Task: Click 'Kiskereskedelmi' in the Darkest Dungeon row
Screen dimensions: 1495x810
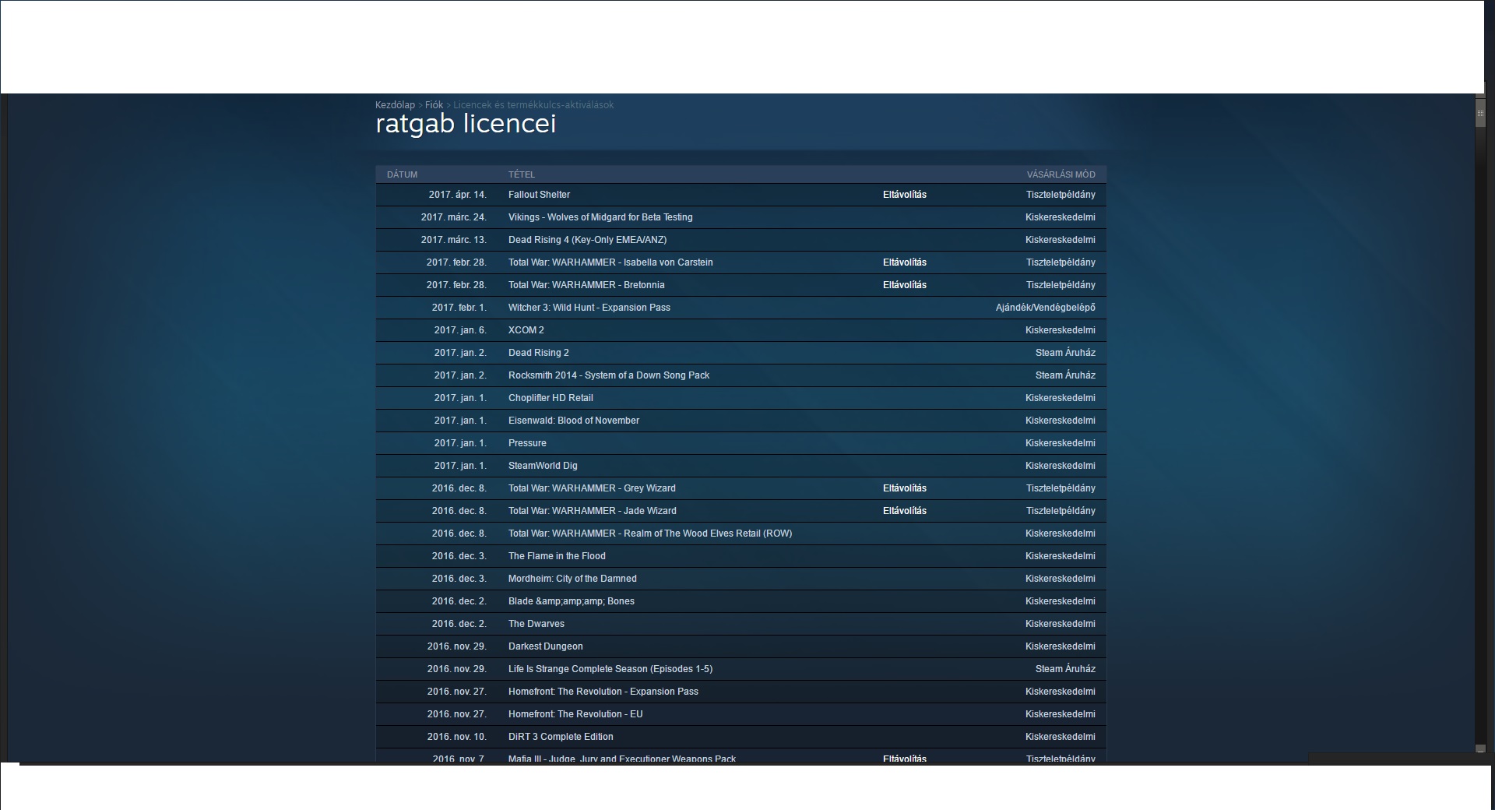Action: tap(1061, 646)
